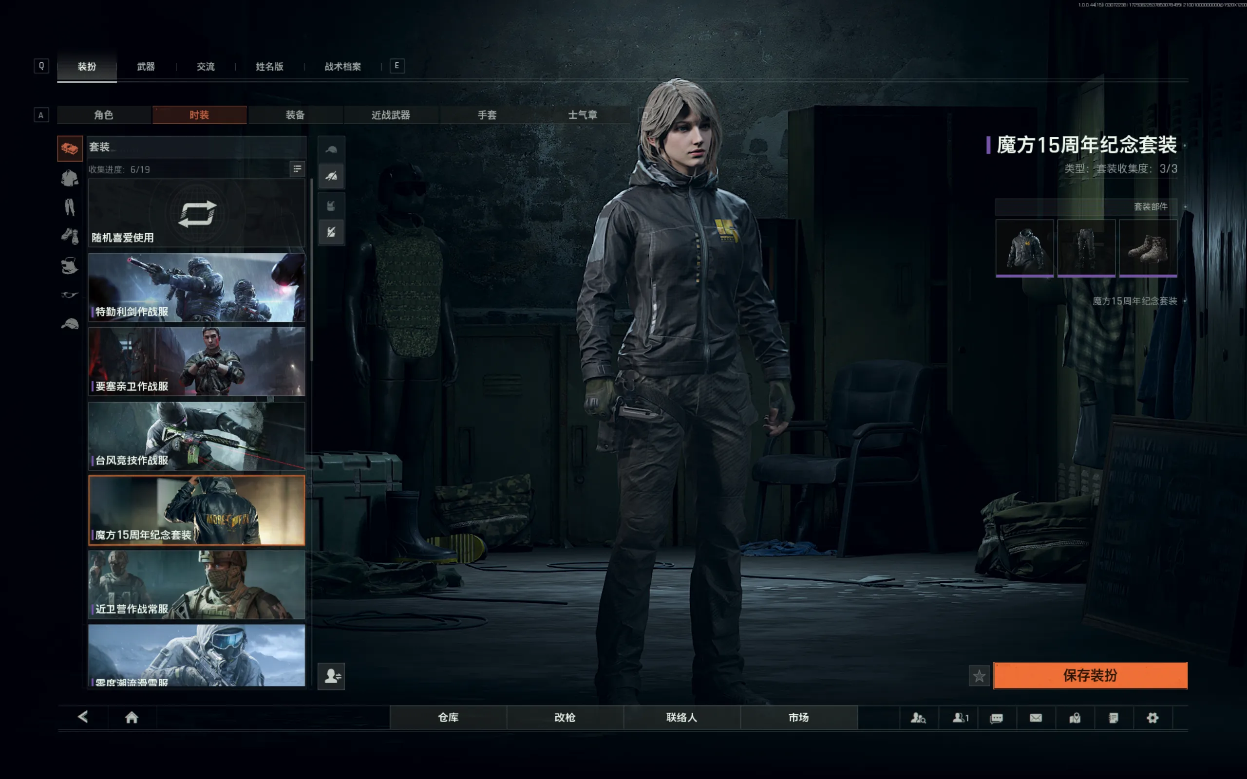Click the character switch icon below the list
Screen dimensions: 1247x779
tap(331, 675)
